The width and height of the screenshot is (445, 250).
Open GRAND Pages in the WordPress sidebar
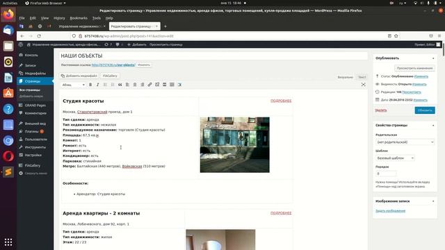click(35, 105)
